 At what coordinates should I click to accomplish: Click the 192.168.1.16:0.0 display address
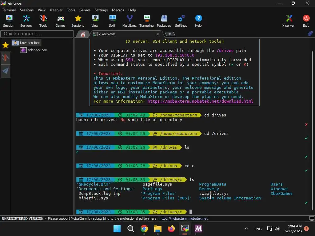coord(175,55)
